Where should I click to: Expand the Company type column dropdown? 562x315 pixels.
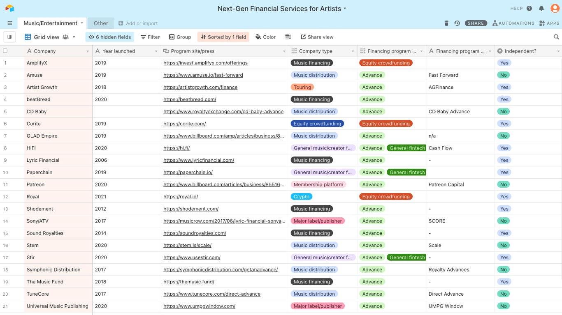(353, 51)
